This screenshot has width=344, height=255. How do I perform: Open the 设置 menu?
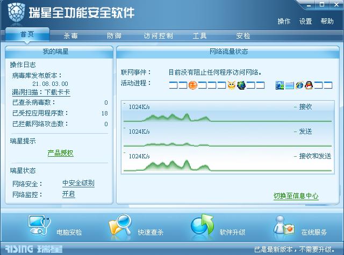305,21
